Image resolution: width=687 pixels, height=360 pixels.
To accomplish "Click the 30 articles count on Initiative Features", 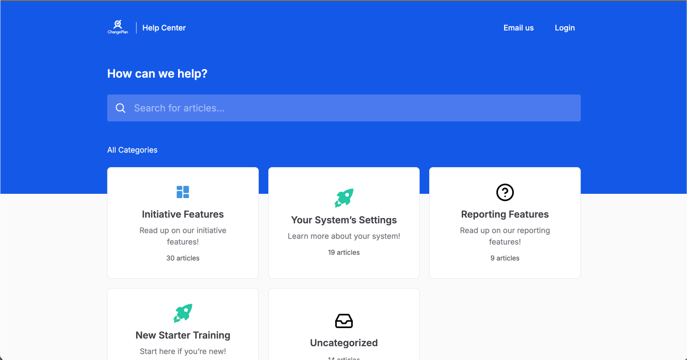I will point(183,258).
